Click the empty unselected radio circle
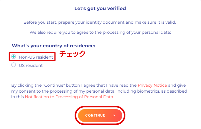201x129 pixels. pos(14,65)
